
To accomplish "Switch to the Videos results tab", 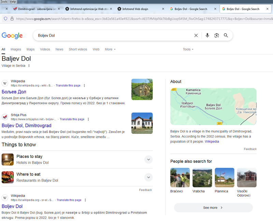I will pyautogui.click(x=45, y=49).
